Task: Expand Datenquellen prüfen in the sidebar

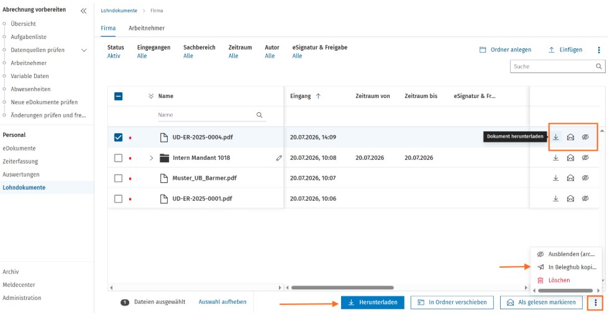Action: (84, 50)
